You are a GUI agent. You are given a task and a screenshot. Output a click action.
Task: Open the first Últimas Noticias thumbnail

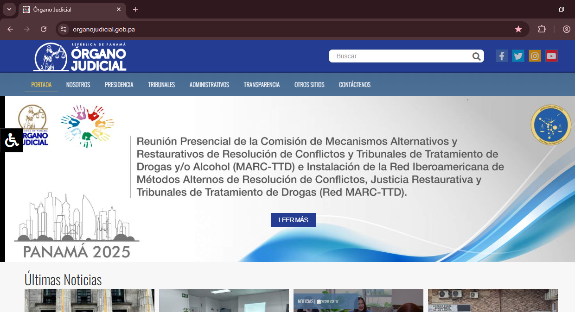point(89,300)
